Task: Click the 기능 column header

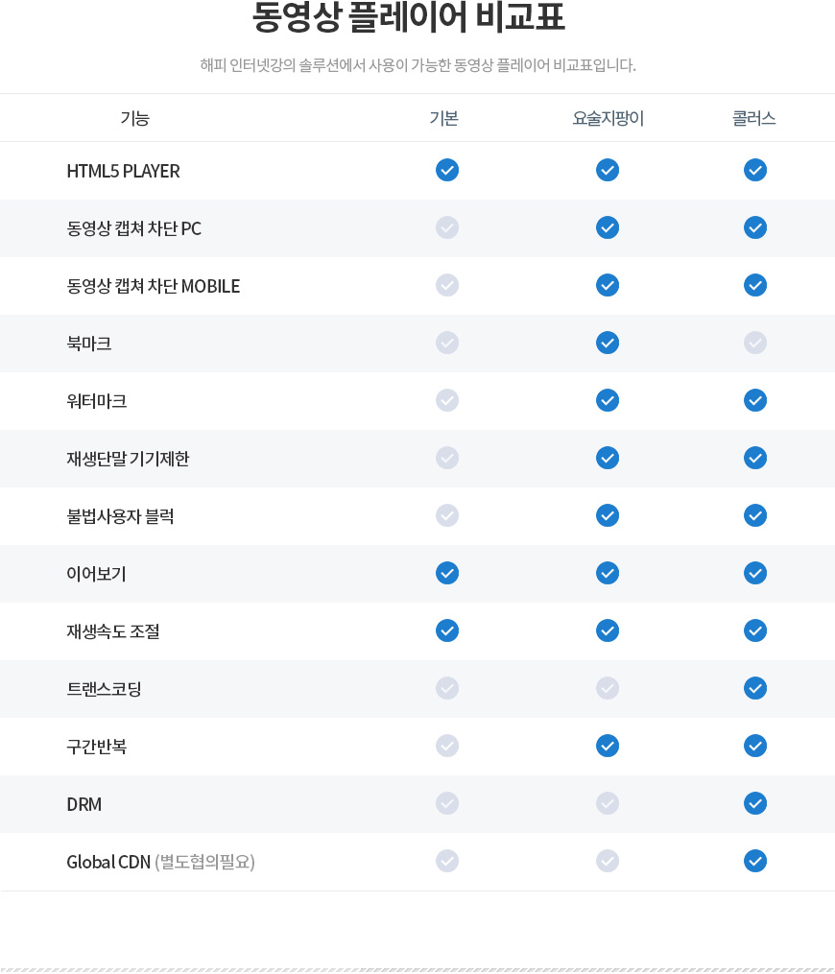Action: pyautogui.click(x=134, y=118)
